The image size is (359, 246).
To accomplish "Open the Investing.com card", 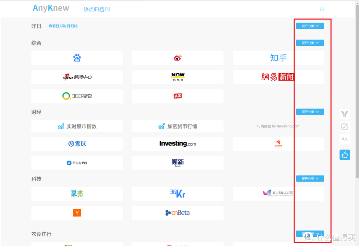I will (178, 144).
